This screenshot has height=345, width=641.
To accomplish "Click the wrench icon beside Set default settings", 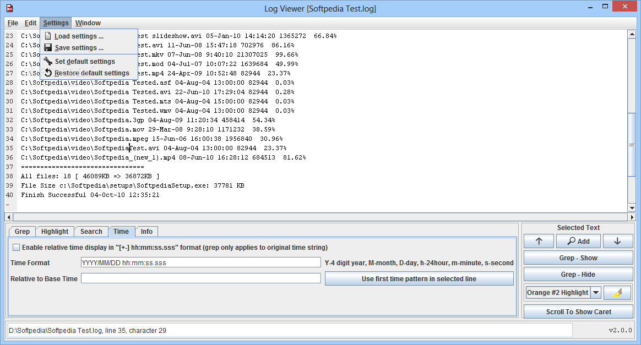I will click(x=48, y=61).
